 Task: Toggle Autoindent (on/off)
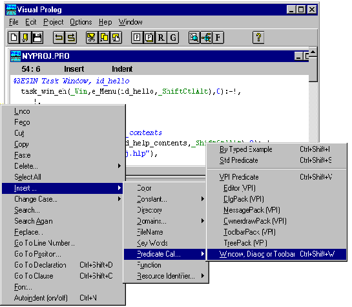pos(63,298)
